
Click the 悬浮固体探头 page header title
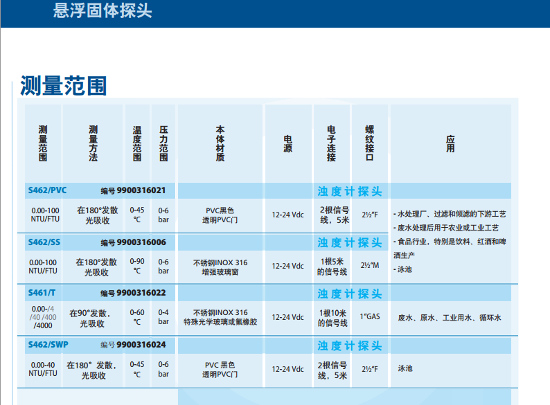tap(103, 12)
